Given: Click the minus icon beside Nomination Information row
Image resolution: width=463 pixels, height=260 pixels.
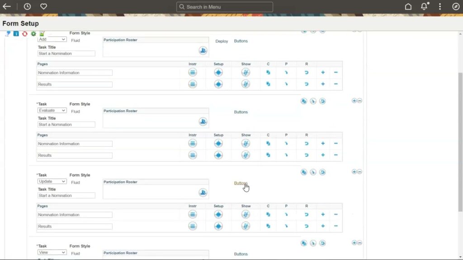Looking at the screenshot, I should tap(335, 72).
